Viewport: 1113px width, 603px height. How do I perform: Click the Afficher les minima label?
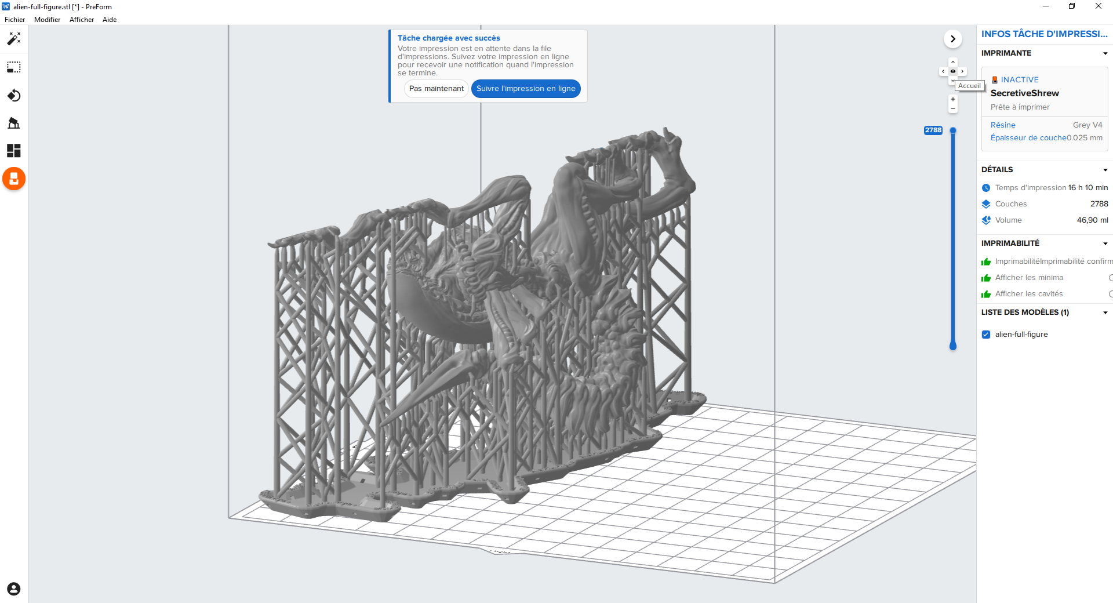tap(1029, 278)
